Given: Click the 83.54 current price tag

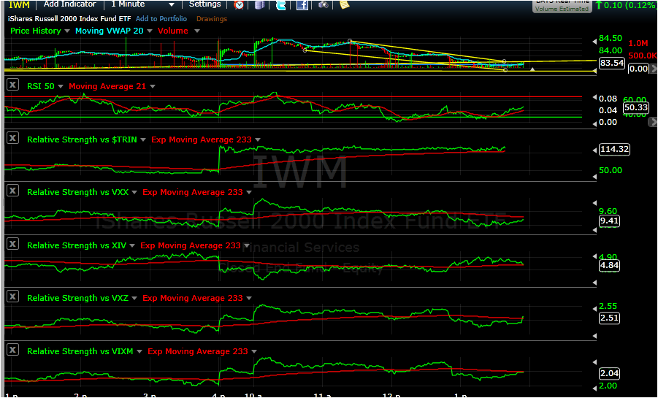Looking at the screenshot, I should pos(612,64).
